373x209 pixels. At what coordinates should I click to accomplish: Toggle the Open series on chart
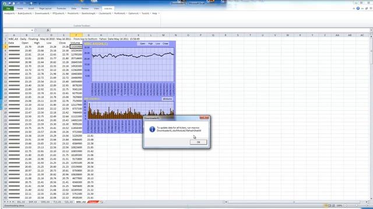click(x=142, y=44)
